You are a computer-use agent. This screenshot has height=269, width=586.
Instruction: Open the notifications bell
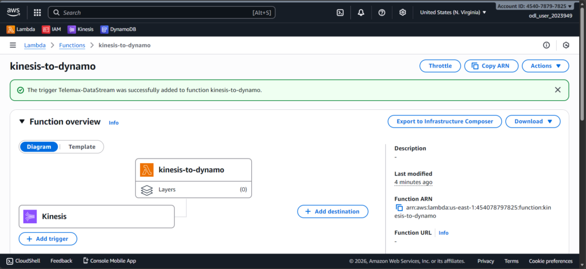(x=361, y=12)
